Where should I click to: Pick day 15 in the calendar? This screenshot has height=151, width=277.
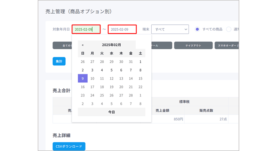(x=141, y=79)
